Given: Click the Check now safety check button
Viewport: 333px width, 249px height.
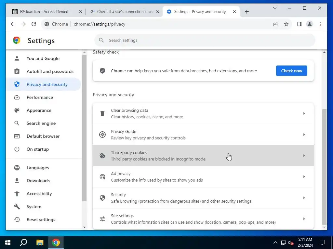Looking at the screenshot, I should (x=292, y=71).
